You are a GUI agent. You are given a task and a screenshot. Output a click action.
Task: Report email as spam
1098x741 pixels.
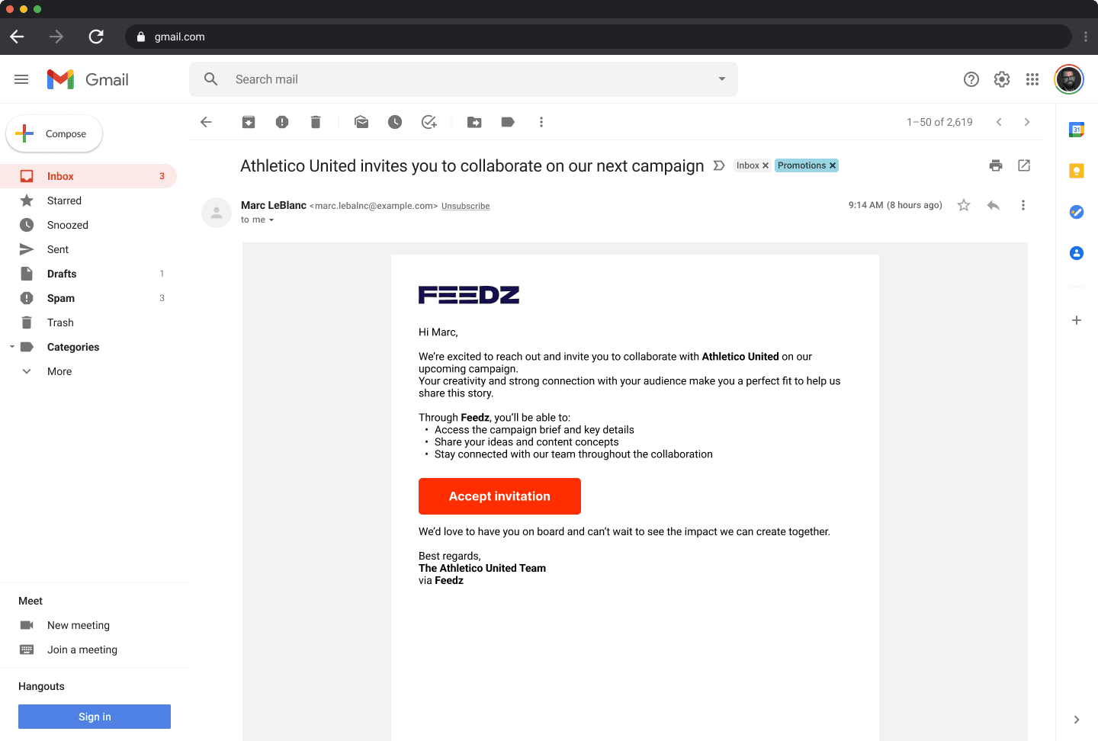point(282,122)
